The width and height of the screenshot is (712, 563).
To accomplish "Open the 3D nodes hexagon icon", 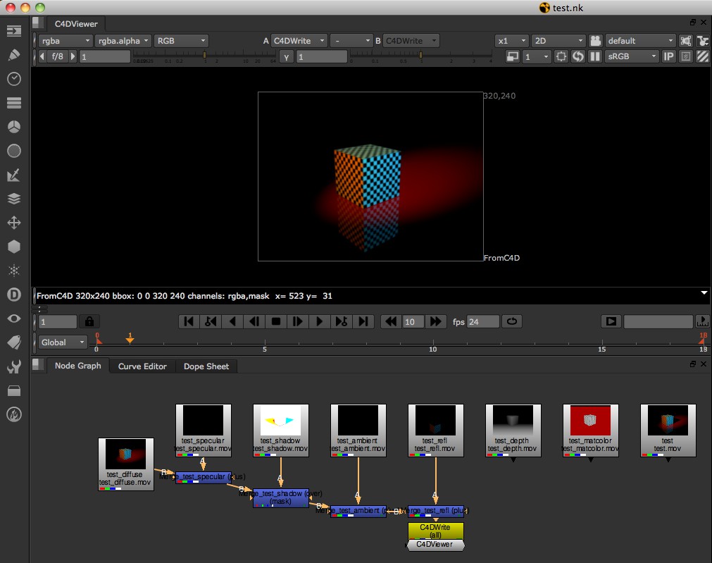I will [x=13, y=247].
